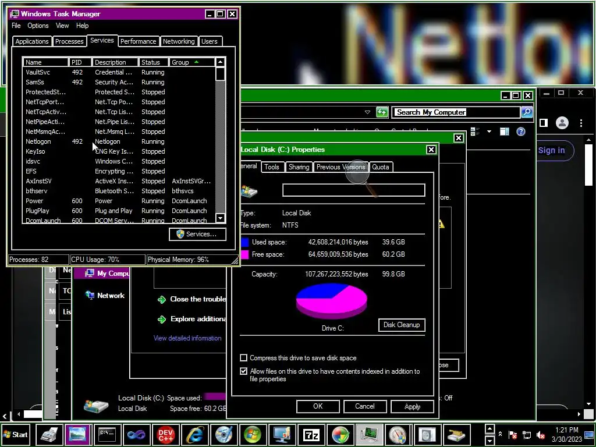Click Cancel in disk properties
This screenshot has width=596, height=447.
pyautogui.click(x=365, y=406)
